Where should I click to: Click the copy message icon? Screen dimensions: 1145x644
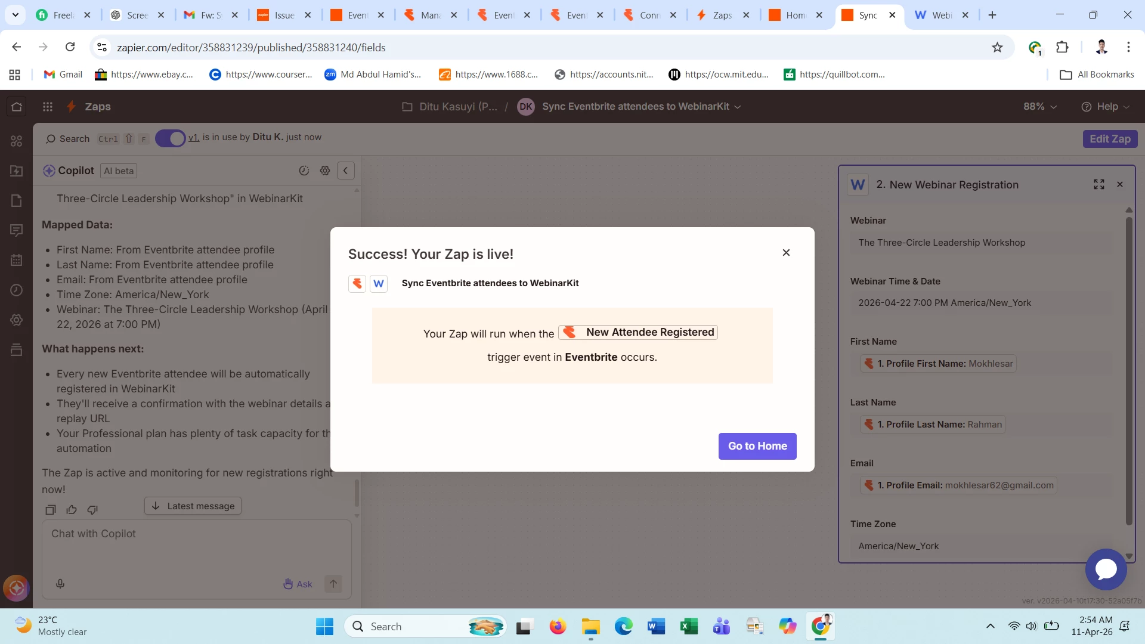[51, 510]
